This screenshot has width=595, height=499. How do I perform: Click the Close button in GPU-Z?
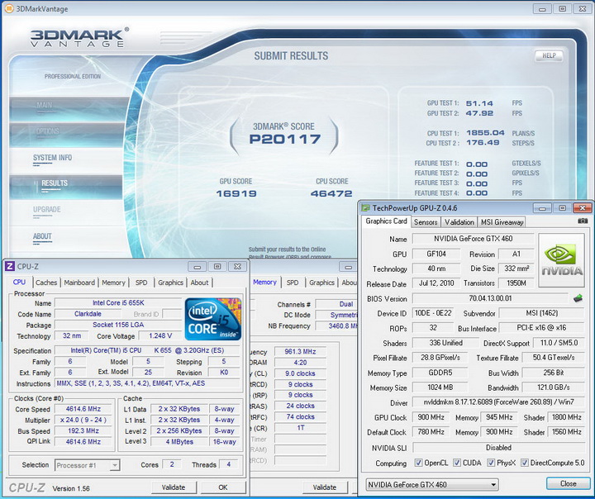[x=568, y=483]
